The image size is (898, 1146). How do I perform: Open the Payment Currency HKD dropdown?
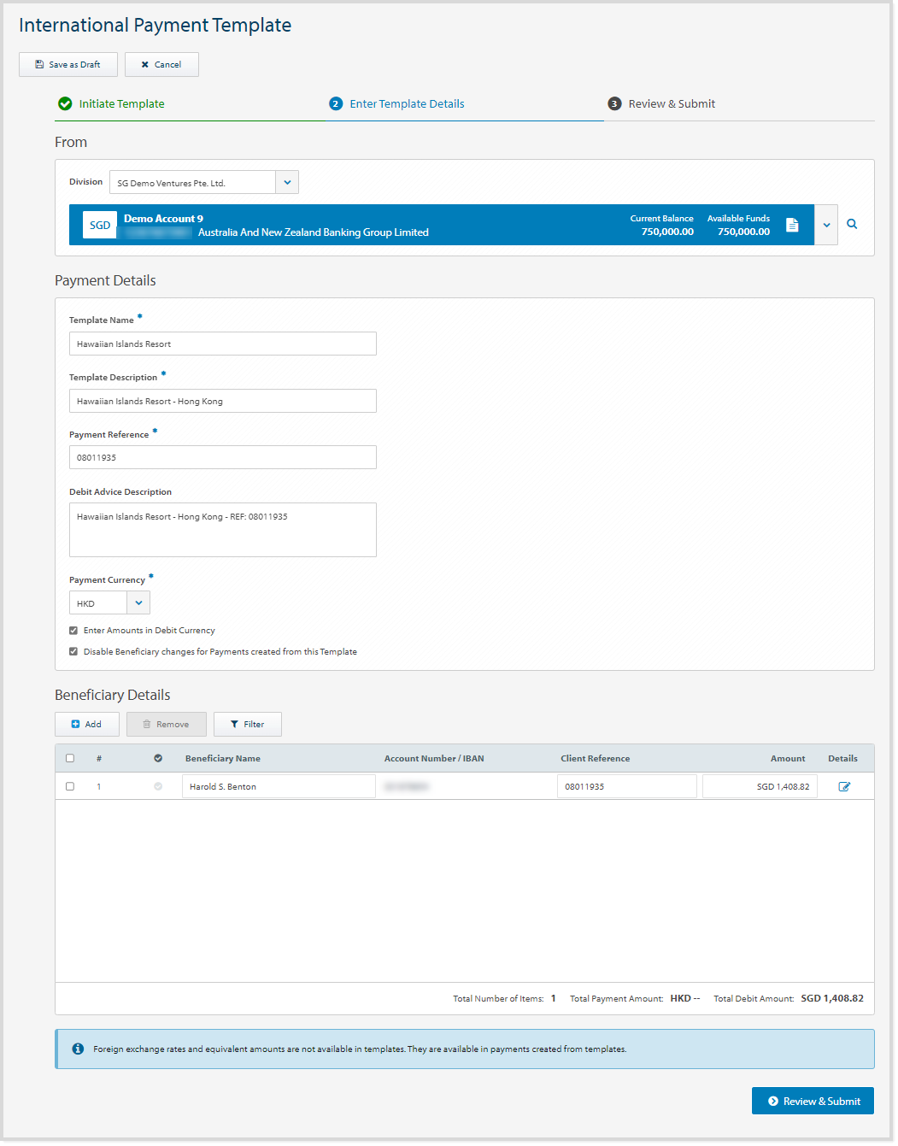click(x=138, y=602)
